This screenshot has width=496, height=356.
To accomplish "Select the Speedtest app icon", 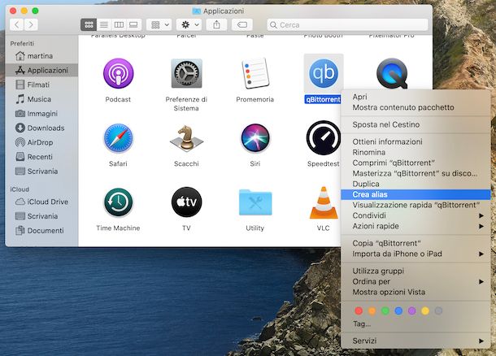I will click(x=324, y=138).
